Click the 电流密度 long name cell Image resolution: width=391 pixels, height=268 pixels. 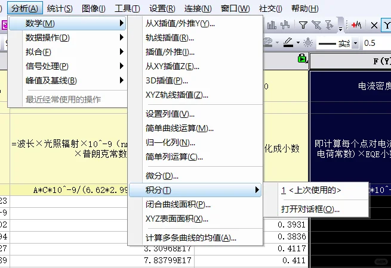tap(350, 86)
